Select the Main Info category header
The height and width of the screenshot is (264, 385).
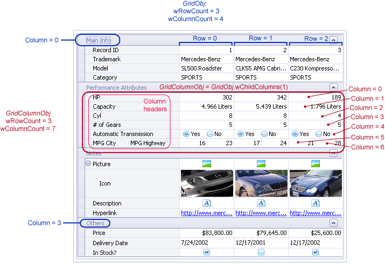coord(97,40)
